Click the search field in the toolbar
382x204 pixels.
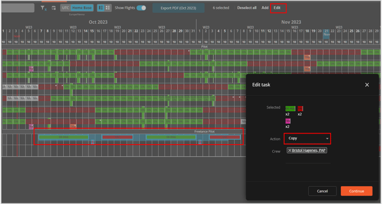(18, 8)
